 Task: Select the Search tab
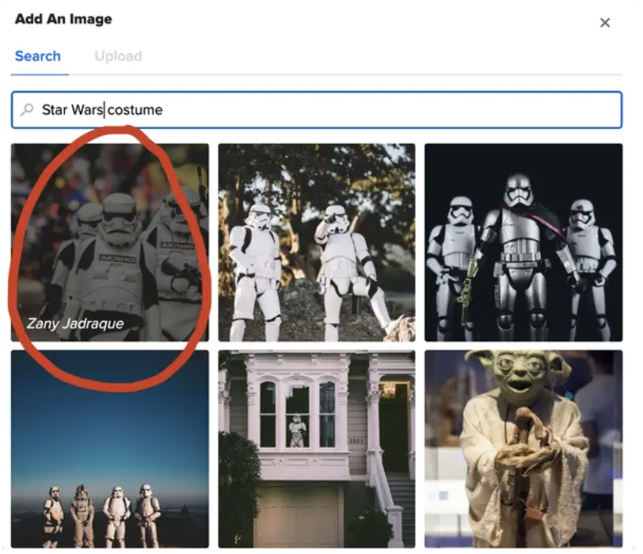point(38,56)
